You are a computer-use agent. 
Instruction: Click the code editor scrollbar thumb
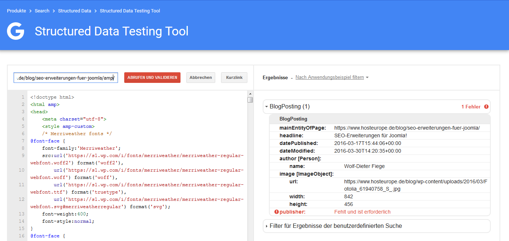(250, 100)
